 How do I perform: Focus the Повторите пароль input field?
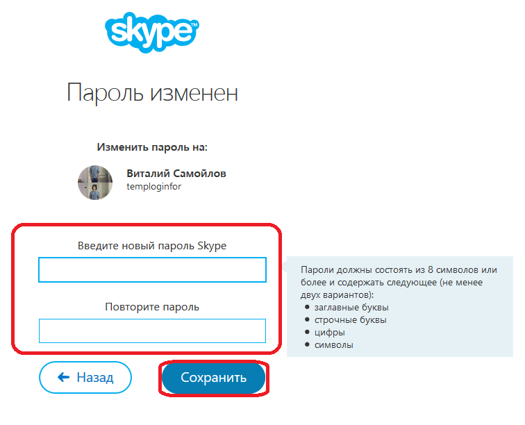(152, 331)
